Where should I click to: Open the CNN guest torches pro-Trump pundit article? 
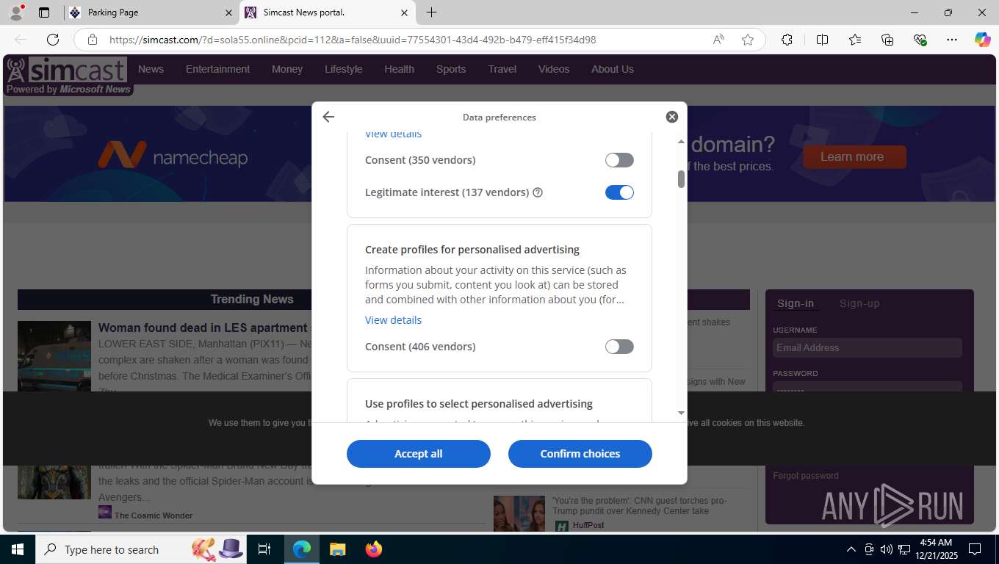click(639, 505)
